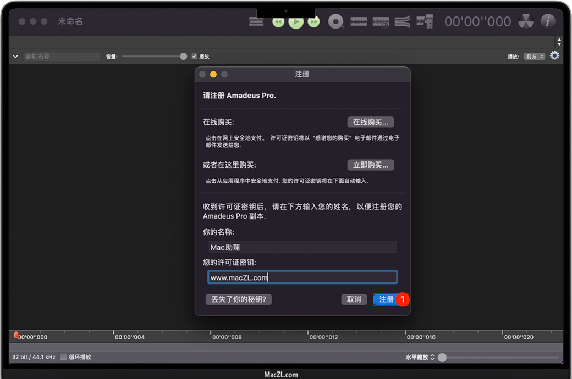The height and width of the screenshot is (379, 572).
Task: Click the 00'00''016 label on the timeline ruler
Action: tap(421, 337)
